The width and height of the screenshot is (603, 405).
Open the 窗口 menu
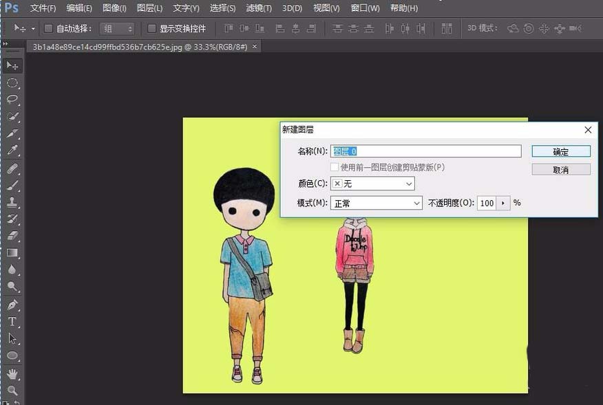(364, 8)
